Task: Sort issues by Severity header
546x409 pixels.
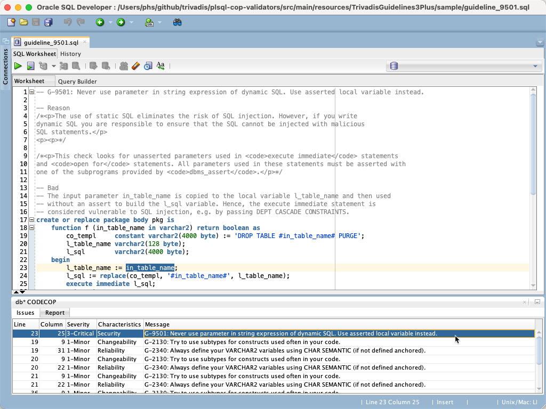Action: (x=81, y=324)
